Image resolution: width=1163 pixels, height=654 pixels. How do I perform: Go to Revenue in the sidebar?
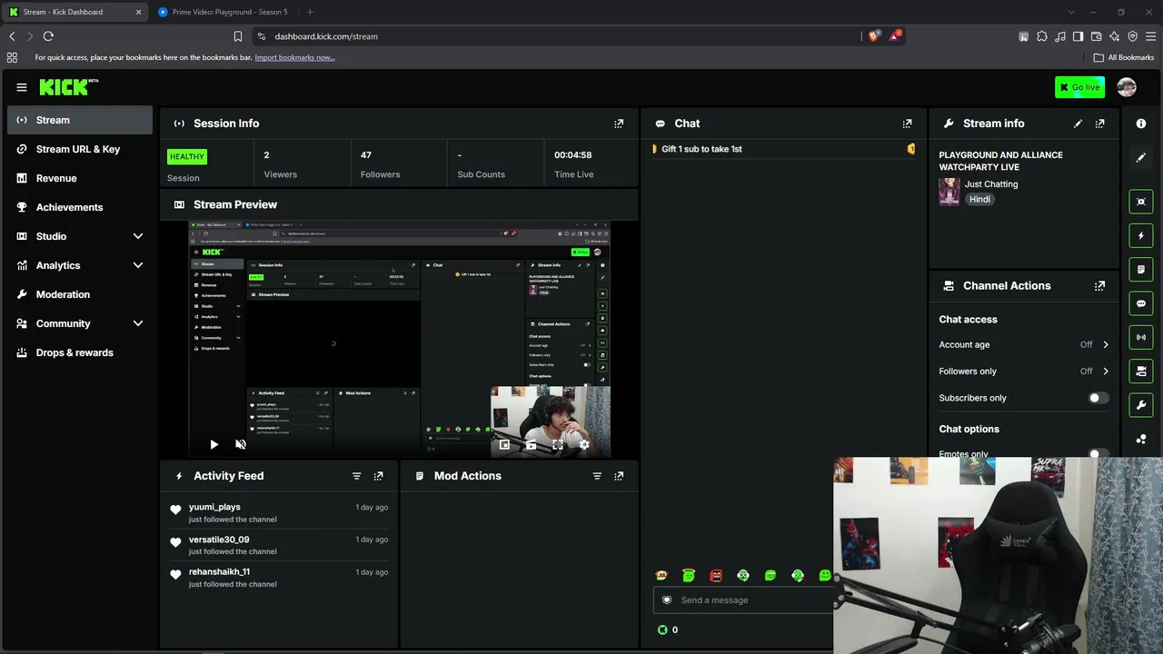pos(80,178)
